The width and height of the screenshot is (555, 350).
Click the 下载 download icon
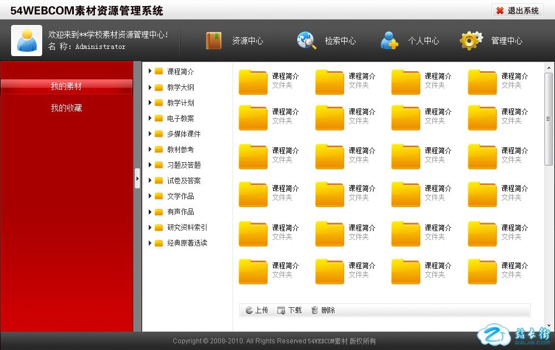pos(281,311)
